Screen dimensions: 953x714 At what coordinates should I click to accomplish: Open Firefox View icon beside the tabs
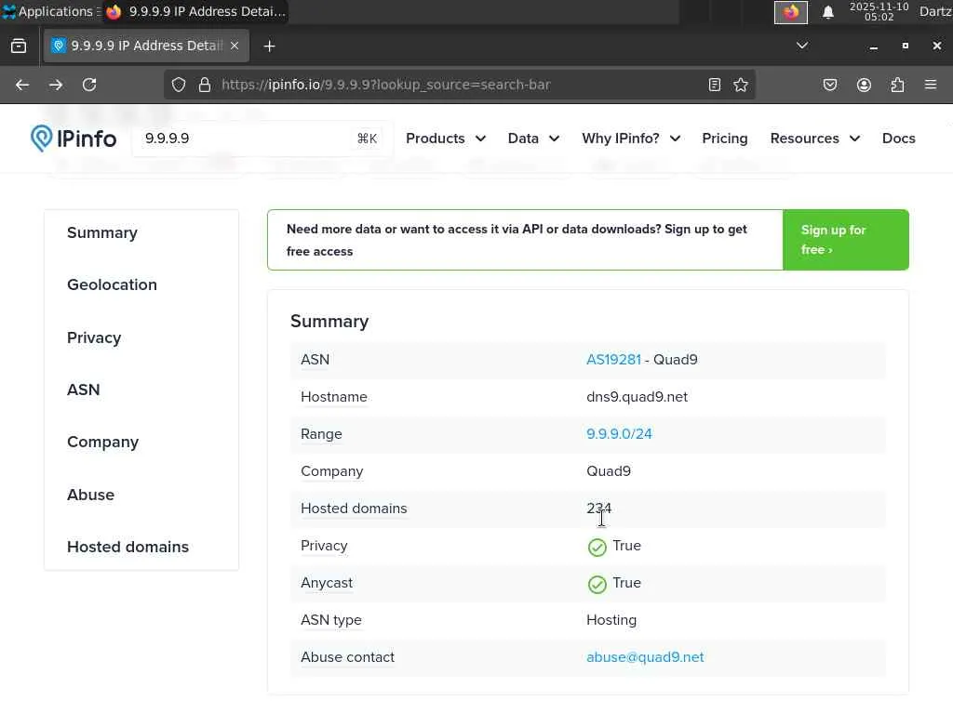19,46
